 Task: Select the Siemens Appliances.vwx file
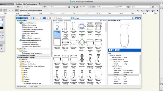(x=32, y=83)
